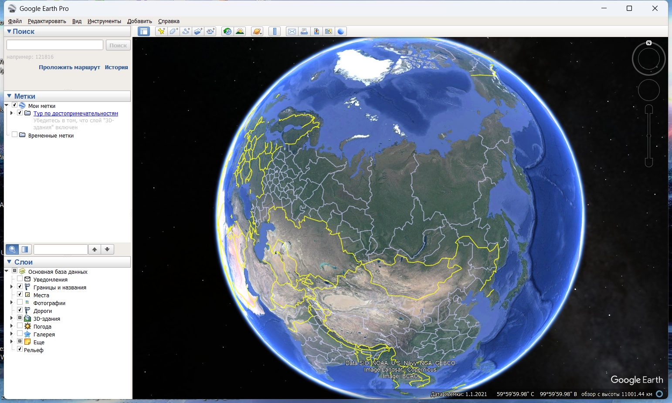Image resolution: width=672 pixels, height=403 pixels.
Task: Collapse the Метки panel
Action: coord(9,96)
